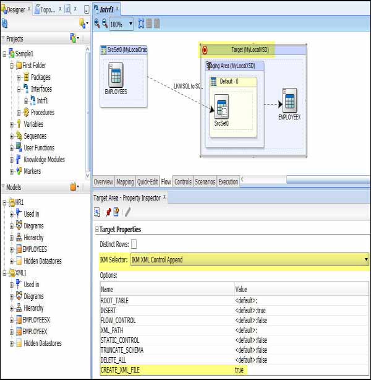Select EMPLOYEES datastore under HR1
371x380 pixels.
[x=35, y=249]
